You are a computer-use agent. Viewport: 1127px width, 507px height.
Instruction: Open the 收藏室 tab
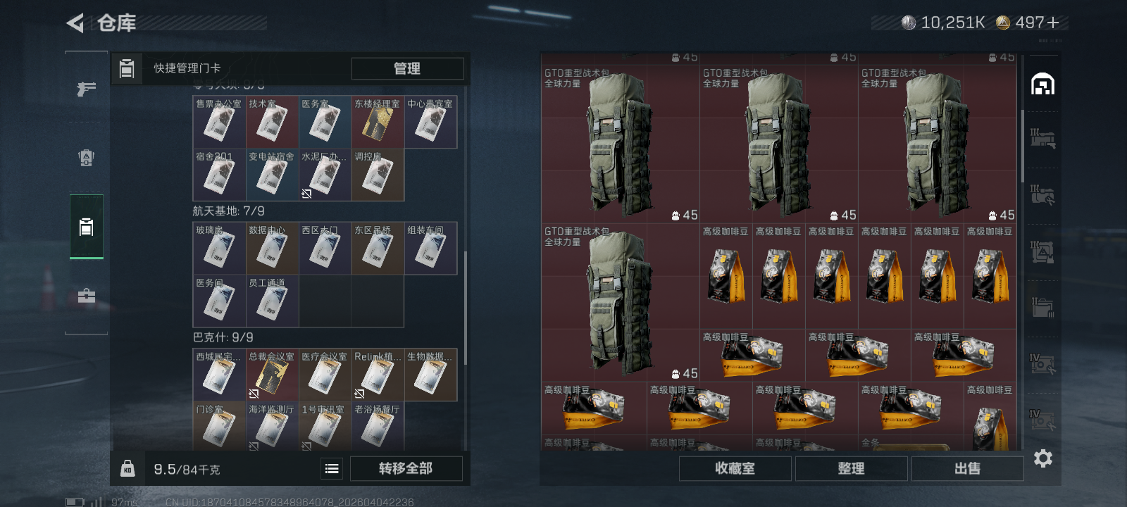click(x=735, y=468)
